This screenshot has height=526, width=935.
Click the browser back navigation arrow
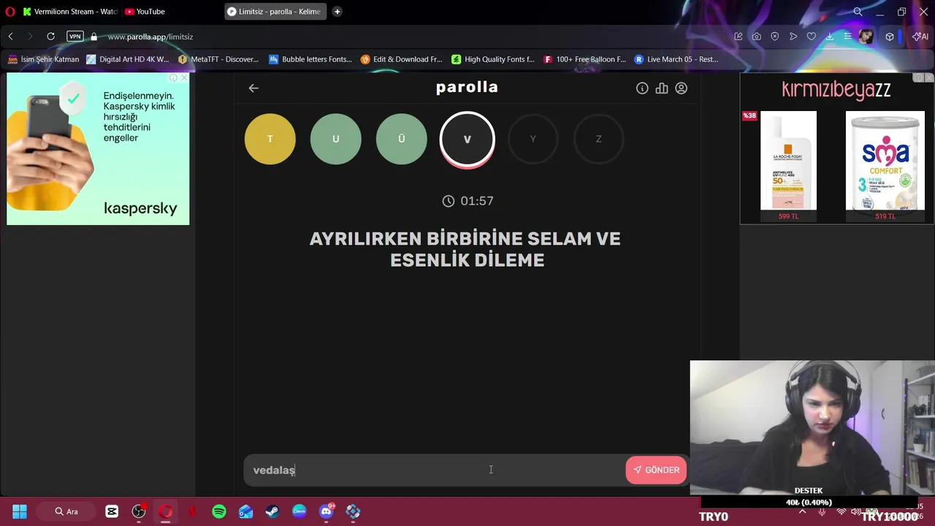point(11,36)
